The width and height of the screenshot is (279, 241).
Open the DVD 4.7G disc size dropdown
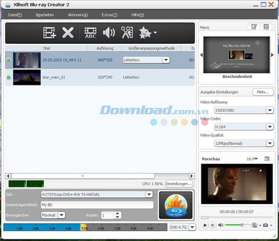pos(193,228)
